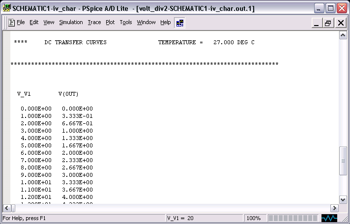Close the PSpice application window
350x224 pixels.
point(342,8)
